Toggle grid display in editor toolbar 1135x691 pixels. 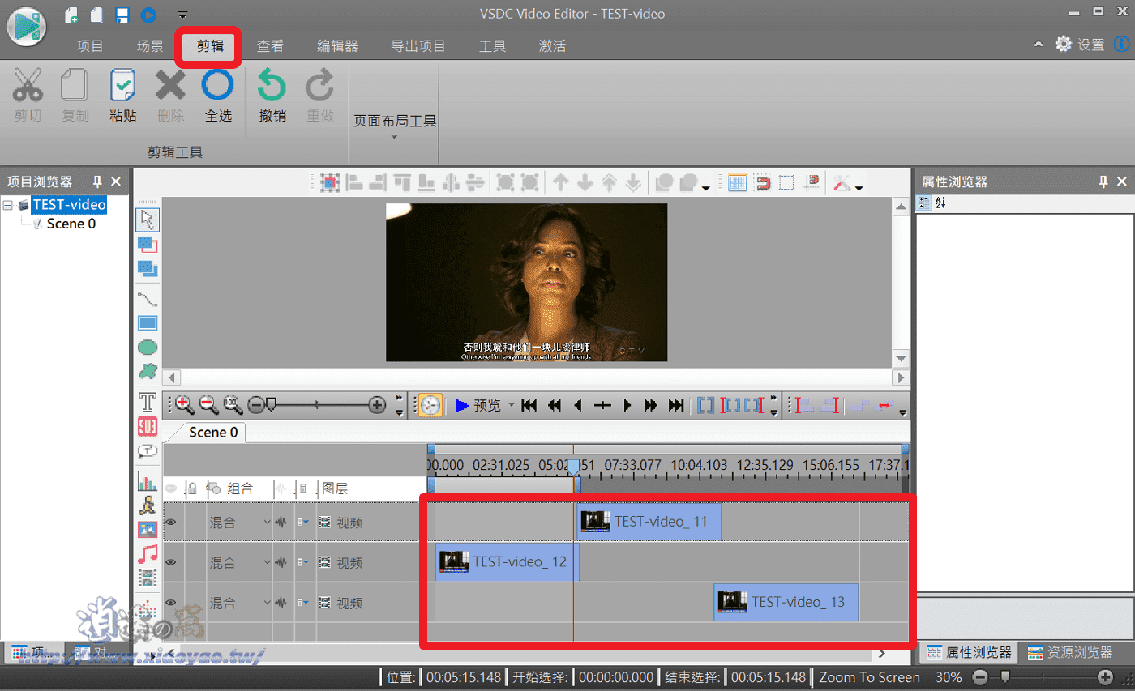coord(737,182)
